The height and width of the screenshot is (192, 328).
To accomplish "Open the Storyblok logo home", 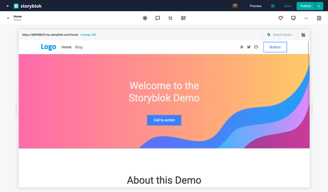I will [x=28, y=6].
